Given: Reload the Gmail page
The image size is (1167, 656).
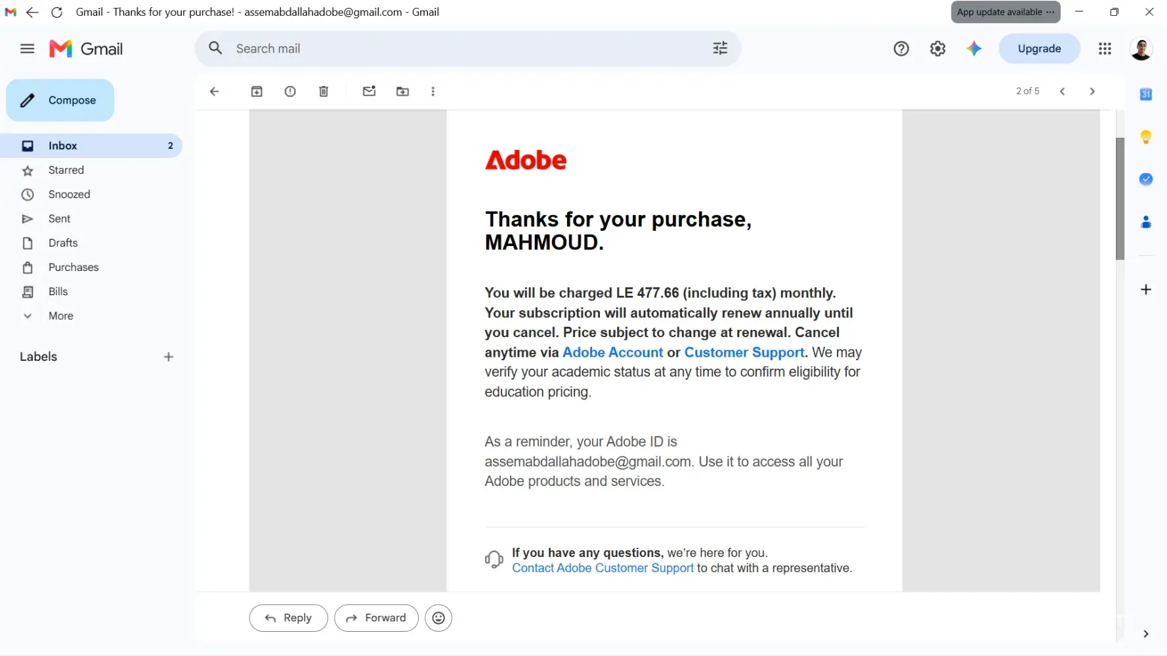Looking at the screenshot, I should pyautogui.click(x=57, y=12).
